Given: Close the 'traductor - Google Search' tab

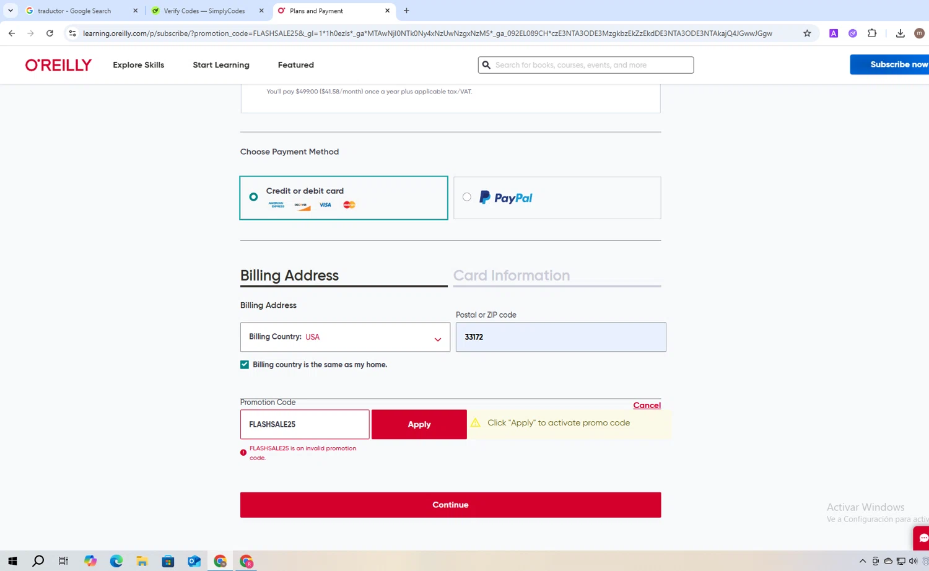Looking at the screenshot, I should coord(136,11).
